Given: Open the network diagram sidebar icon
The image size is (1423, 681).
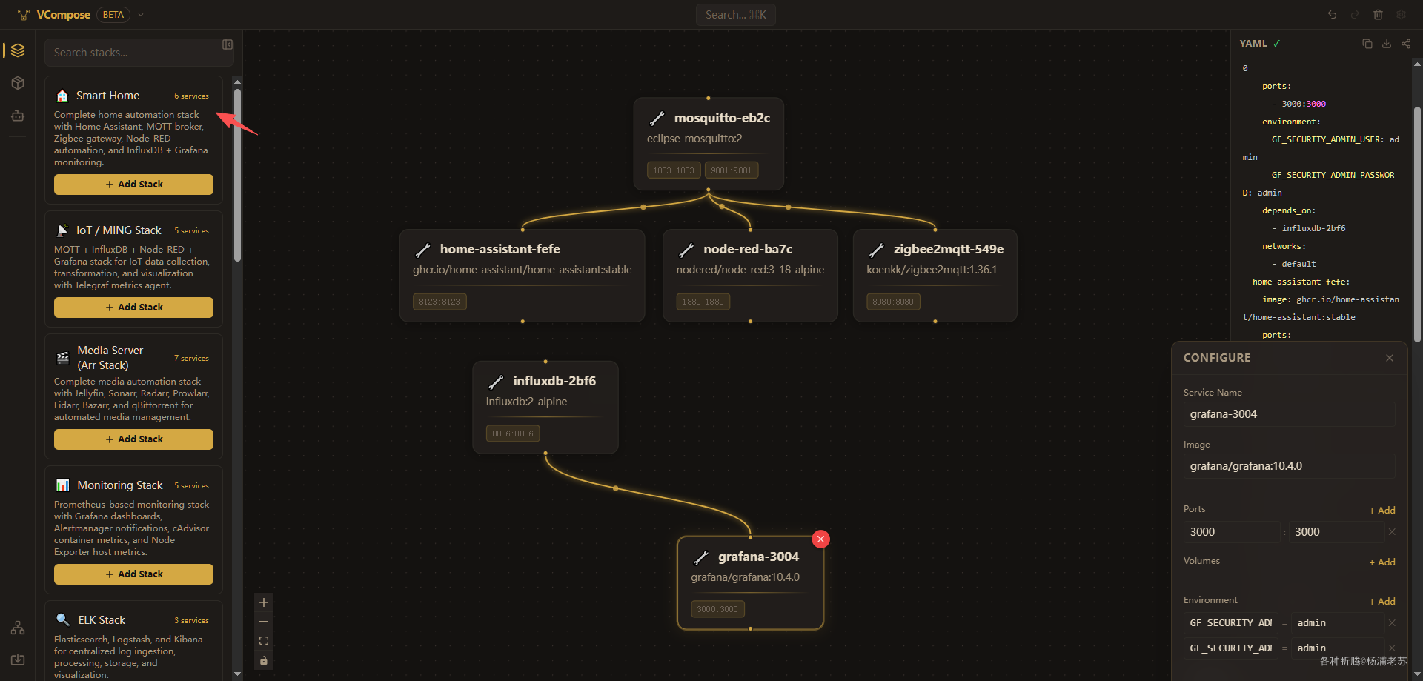Looking at the screenshot, I should [18, 628].
